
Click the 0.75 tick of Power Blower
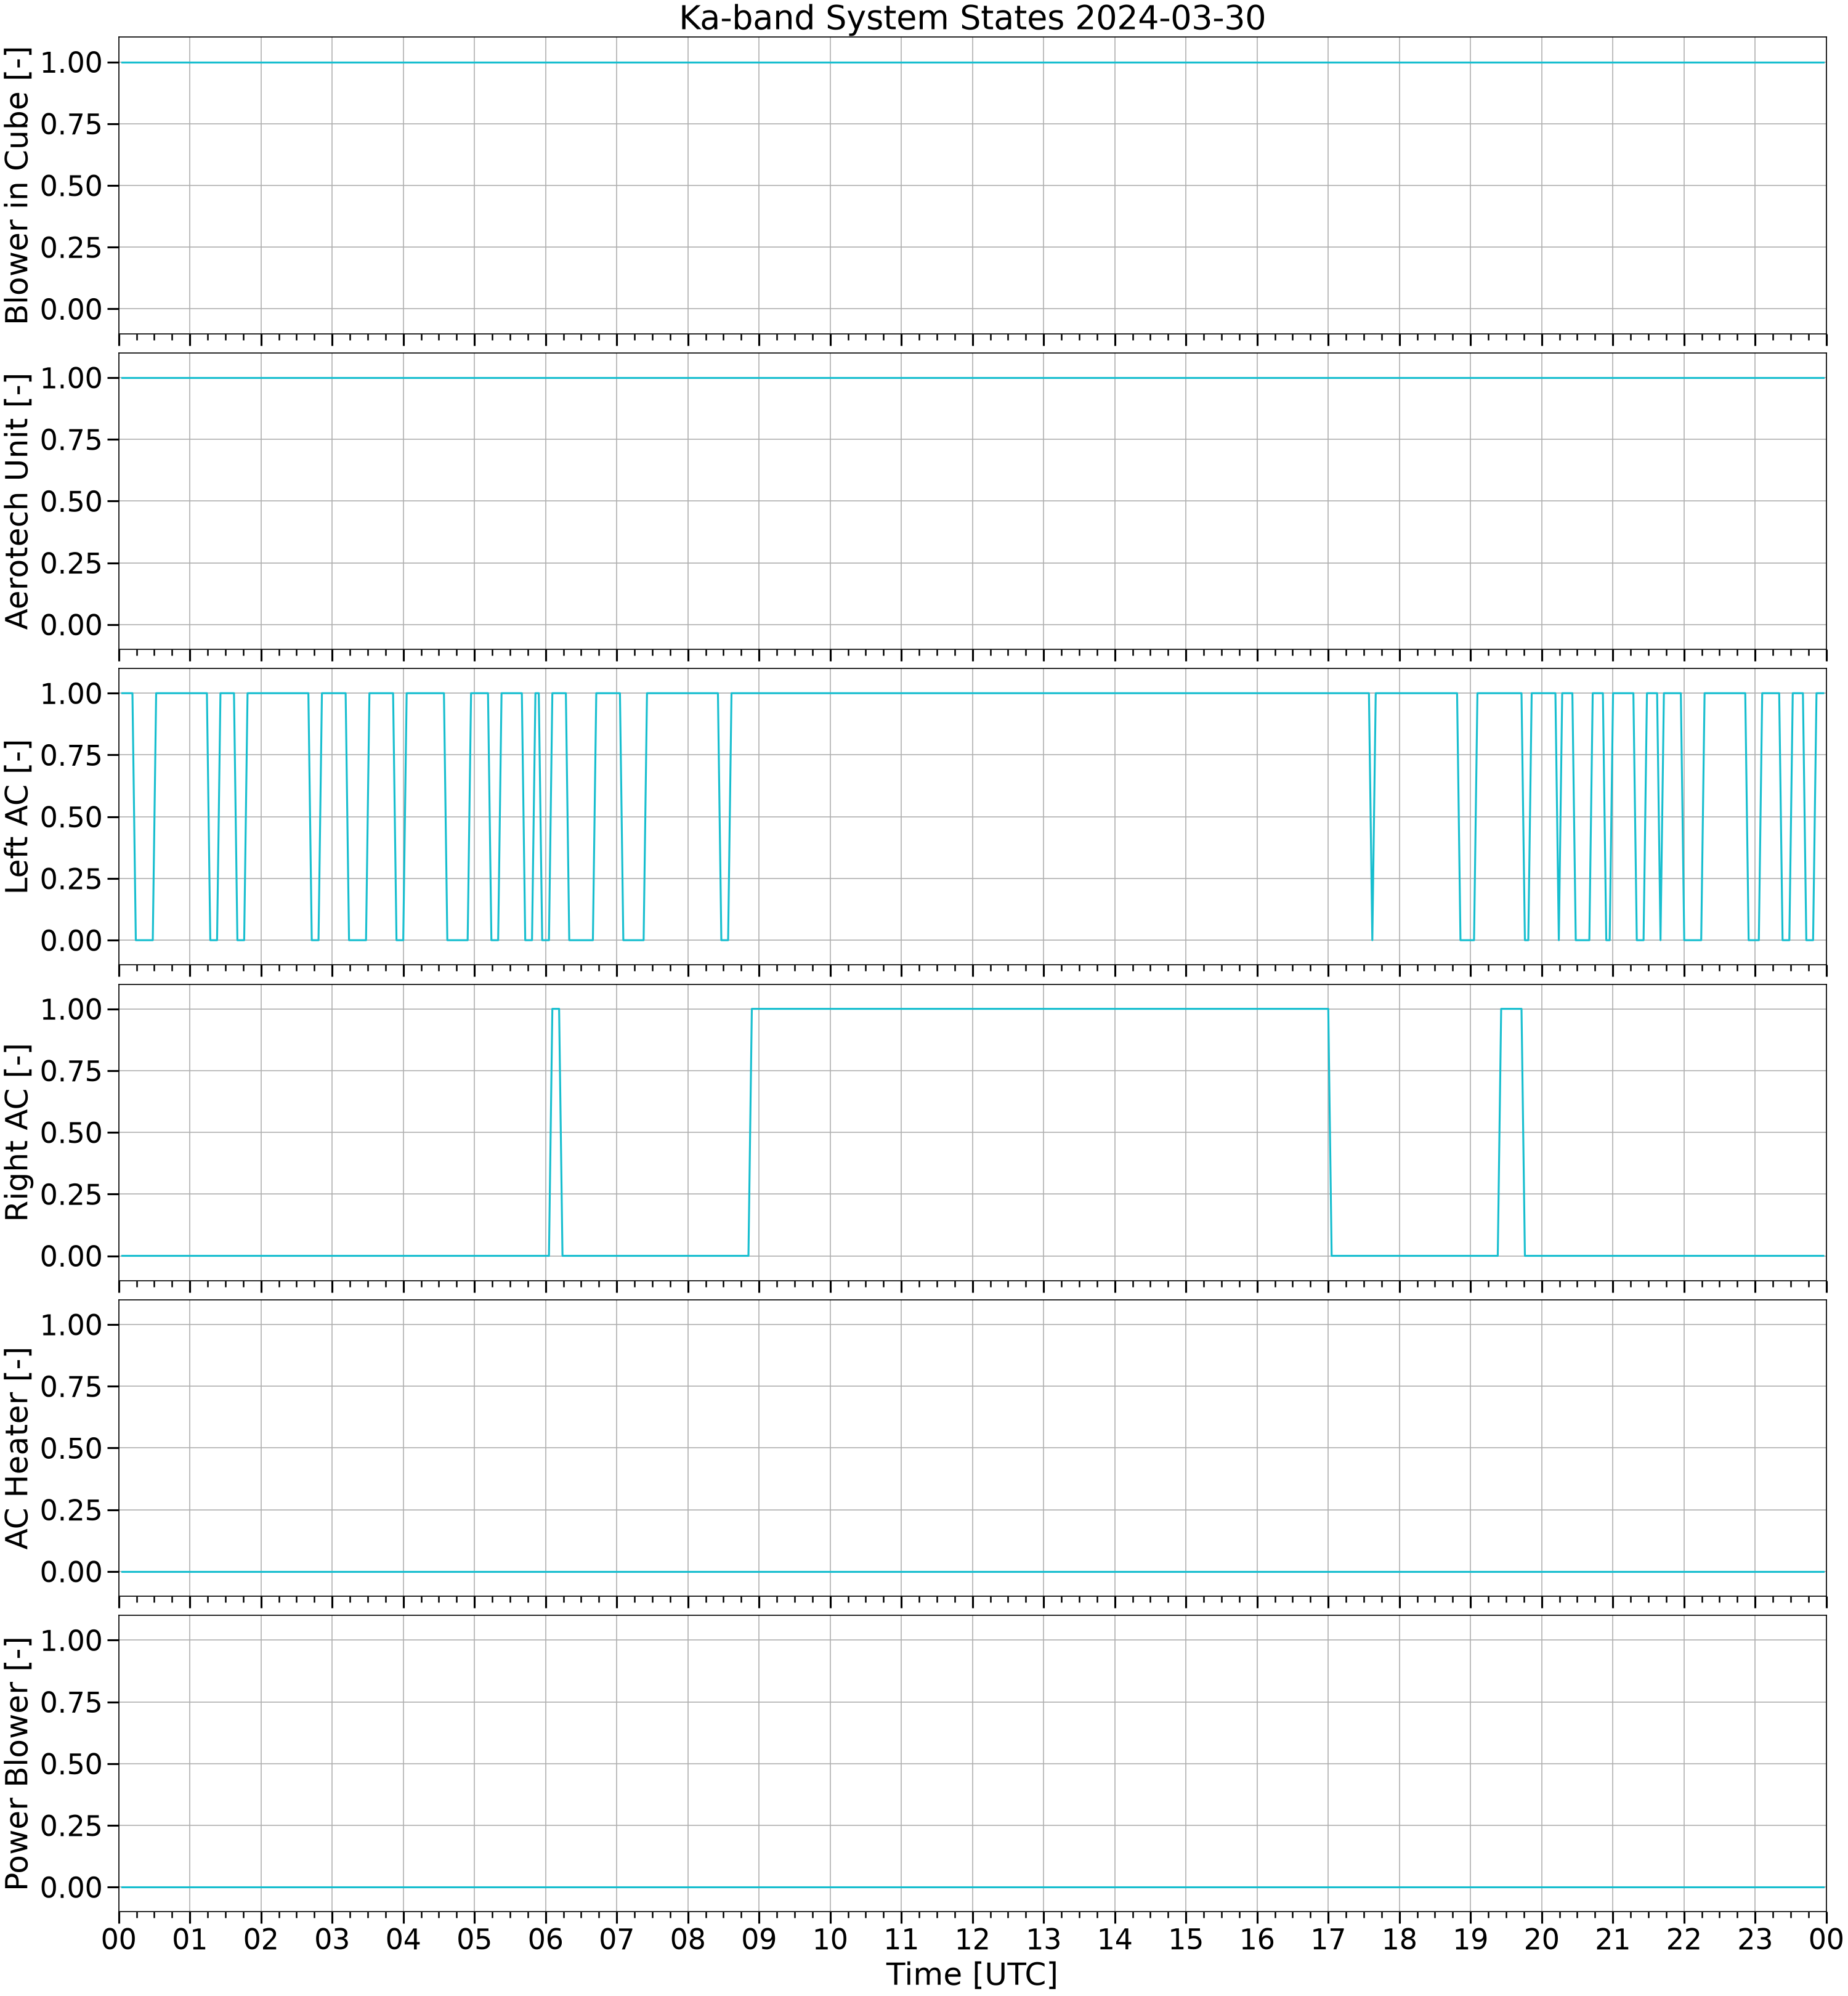(x=71, y=1702)
